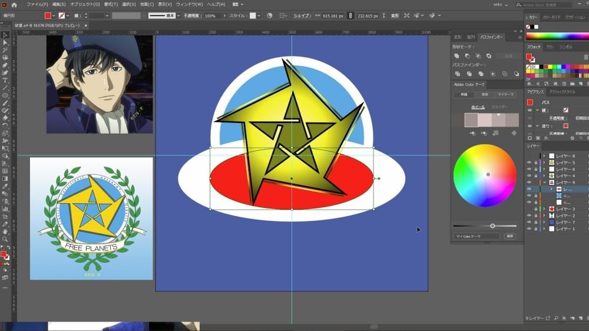This screenshot has width=589, height=331.
Task: Toggle visibility of レイヤー 1
Action: 530,229
